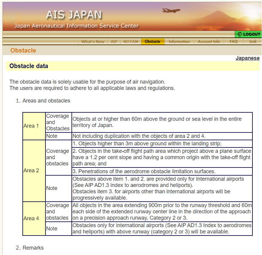
Task: Click the '2. Remarks' list item
Action: click(x=30, y=248)
